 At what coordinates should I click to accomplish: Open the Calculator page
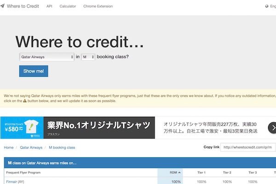pos(68,6)
